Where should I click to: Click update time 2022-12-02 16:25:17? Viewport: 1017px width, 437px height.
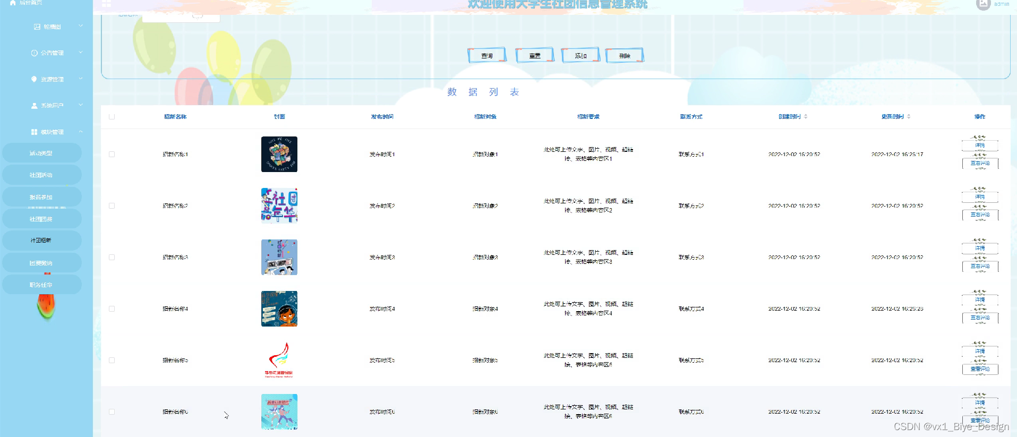click(898, 155)
